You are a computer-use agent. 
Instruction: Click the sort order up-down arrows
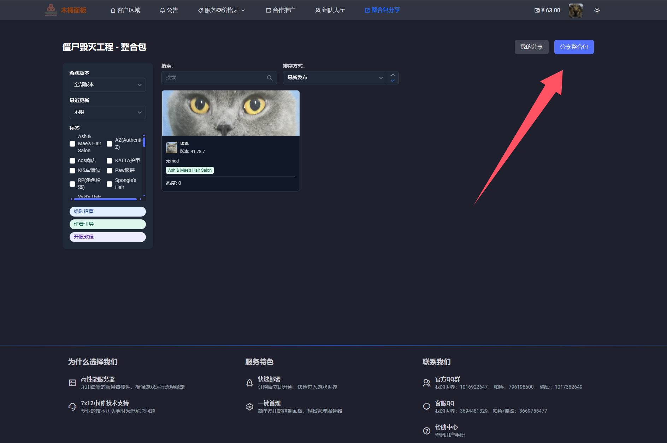[x=393, y=78]
